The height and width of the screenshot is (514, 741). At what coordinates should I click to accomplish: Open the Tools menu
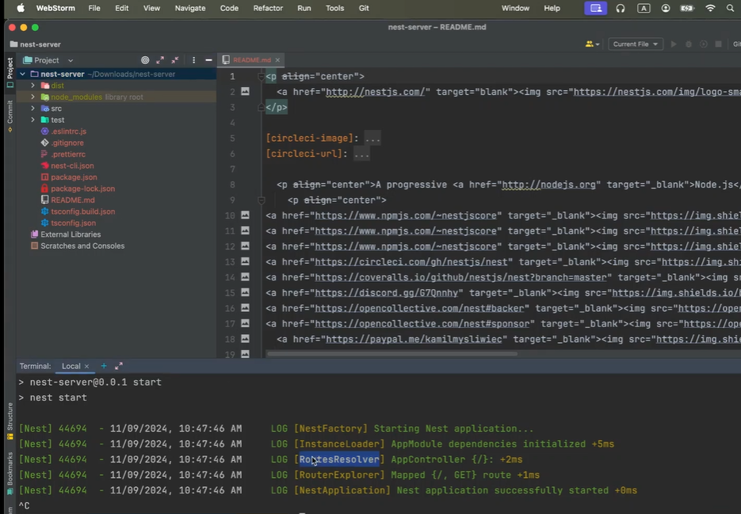click(x=334, y=8)
